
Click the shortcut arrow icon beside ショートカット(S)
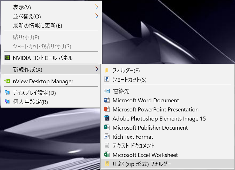[107, 79]
